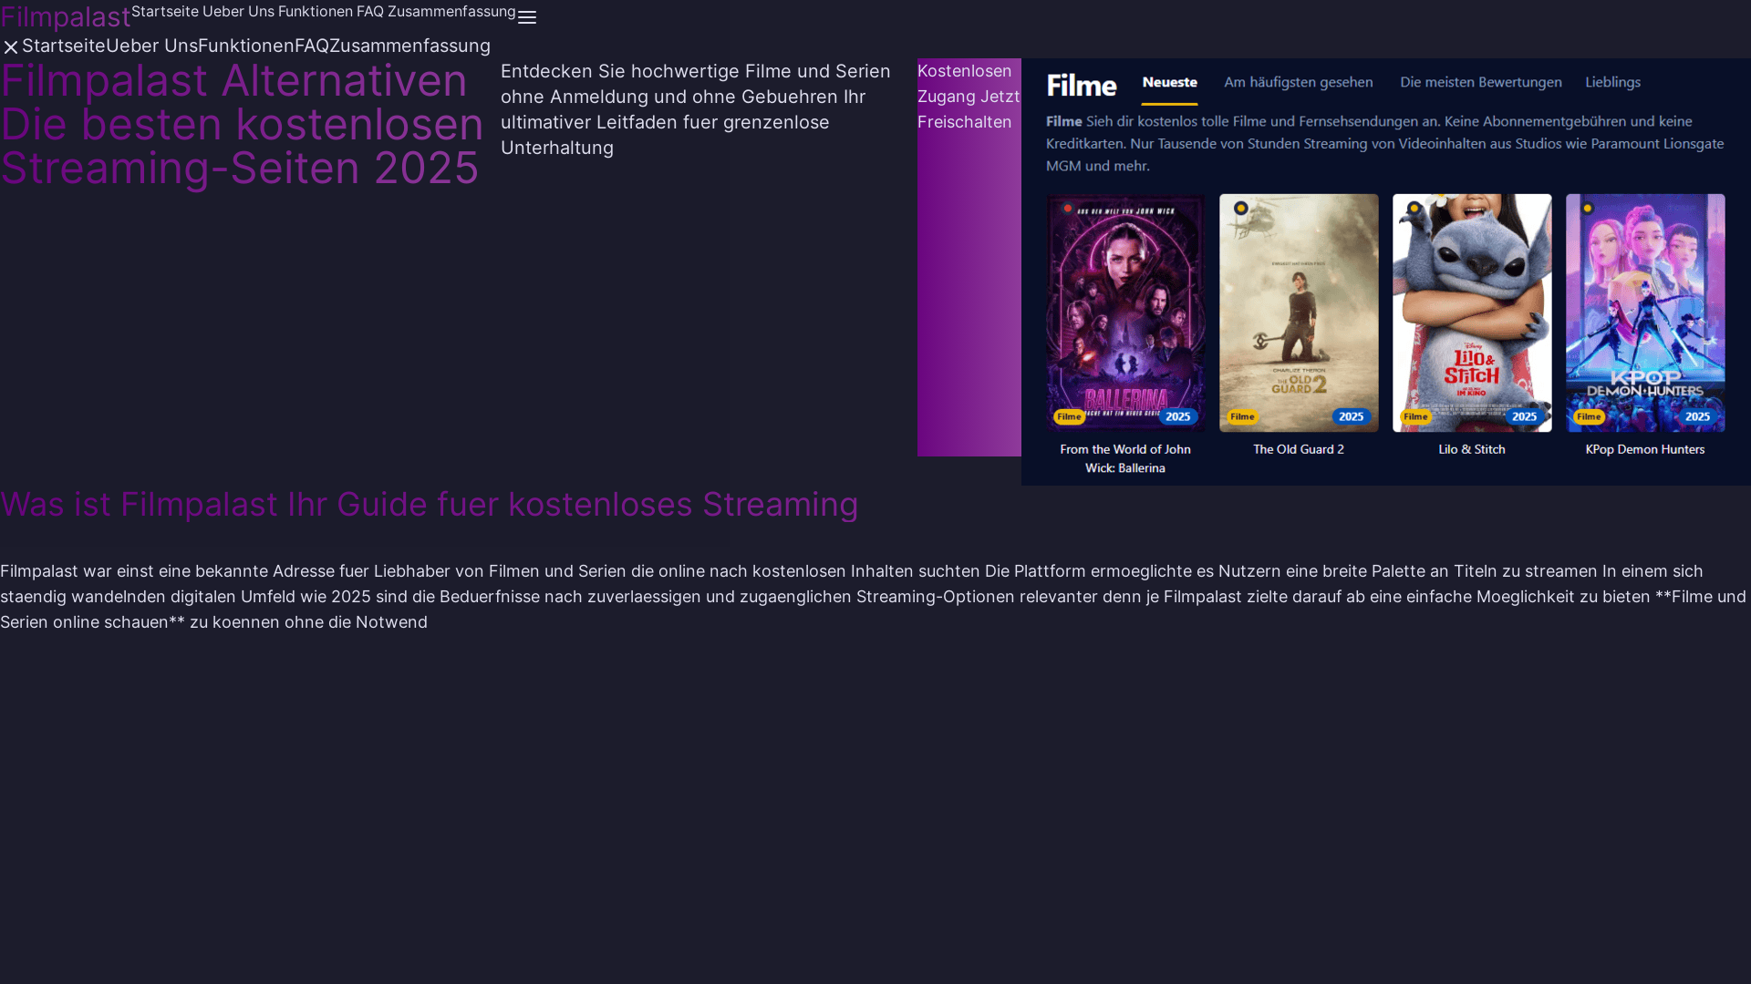This screenshot has width=1751, height=984.
Task: Click the Filme streaming screenshot image
Action: [1386, 272]
